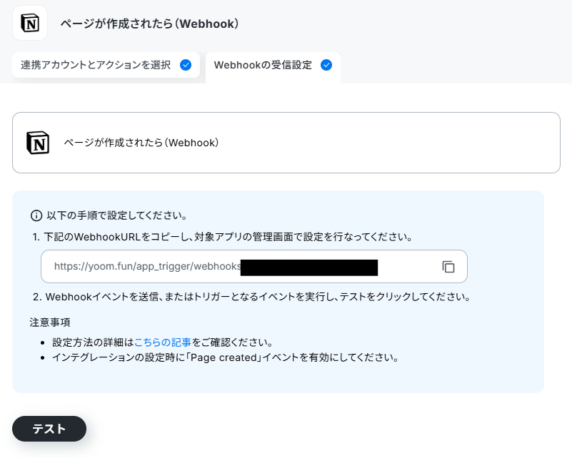Open the 連携アカウントとアクションを選択 tab
This screenshot has height=458, width=572.
[x=106, y=65]
